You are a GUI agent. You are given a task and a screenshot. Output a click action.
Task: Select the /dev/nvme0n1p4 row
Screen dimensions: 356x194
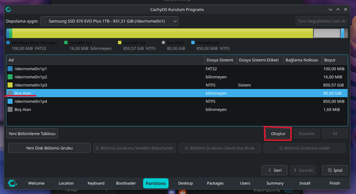(x=177, y=101)
